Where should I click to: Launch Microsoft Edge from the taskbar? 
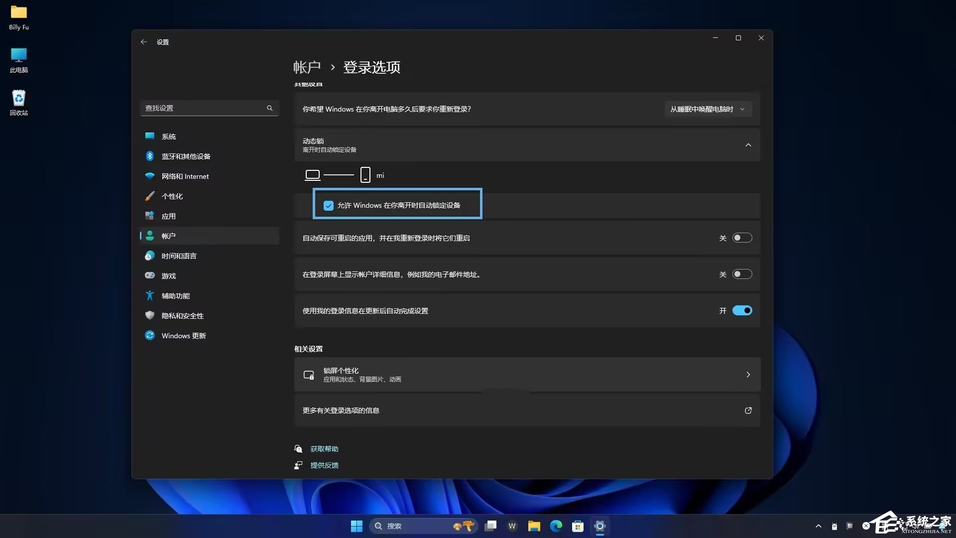(x=556, y=526)
